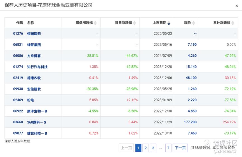Open 方舟健客 stock link
The width and height of the screenshot is (242, 157).
click(x=34, y=56)
